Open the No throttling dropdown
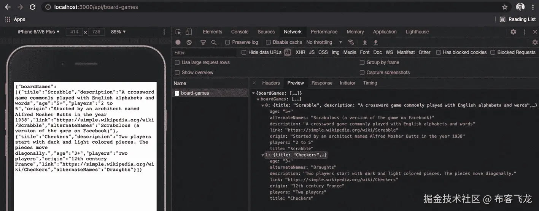Screen dimensions: 539x211 coord(324,42)
